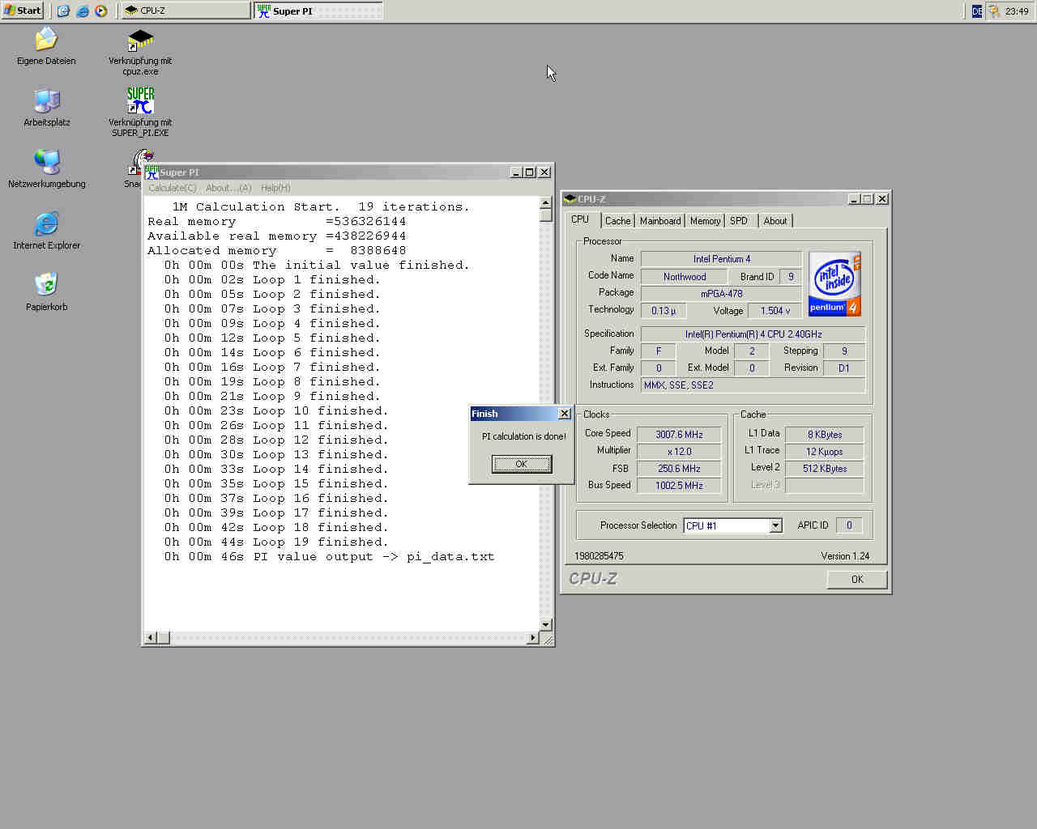The width and height of the screenshot is (1037, 829).
Task: Click Media Player quick launch icon
Action: coord(101,11)
